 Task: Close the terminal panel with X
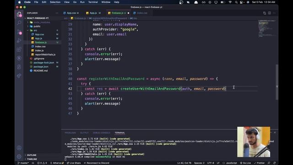pos(275,132)
